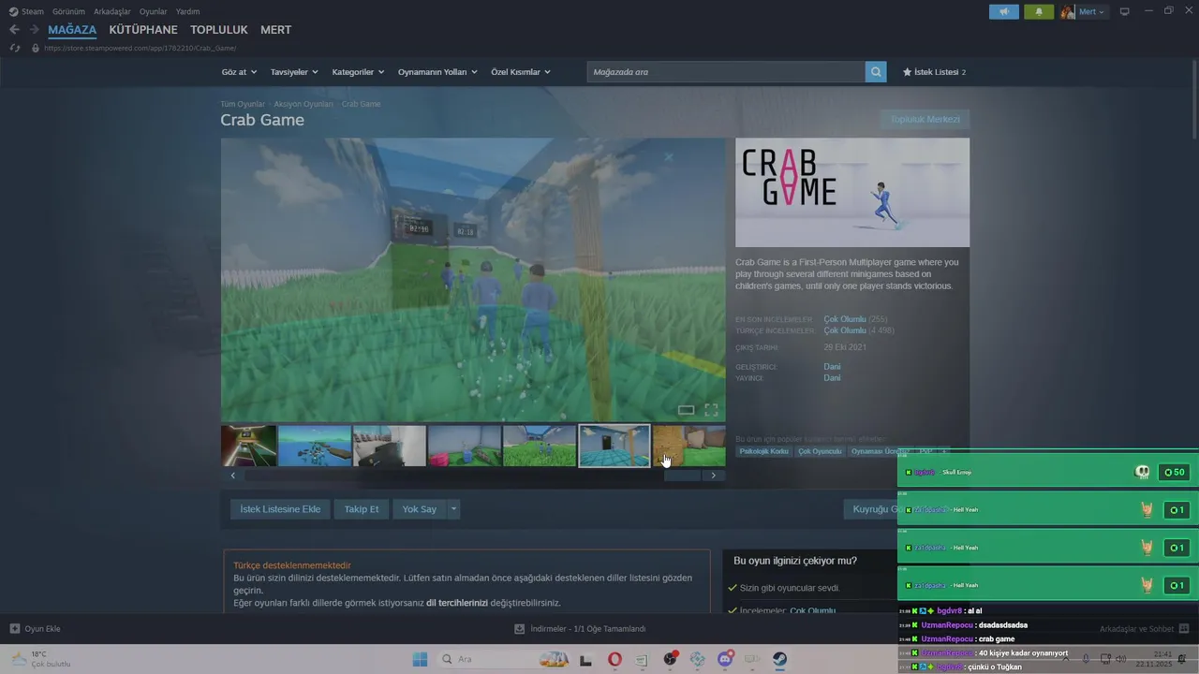Open the Oyunlar menu

pos(154,12)
